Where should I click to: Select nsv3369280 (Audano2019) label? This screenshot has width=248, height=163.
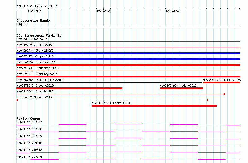(111, 103)
